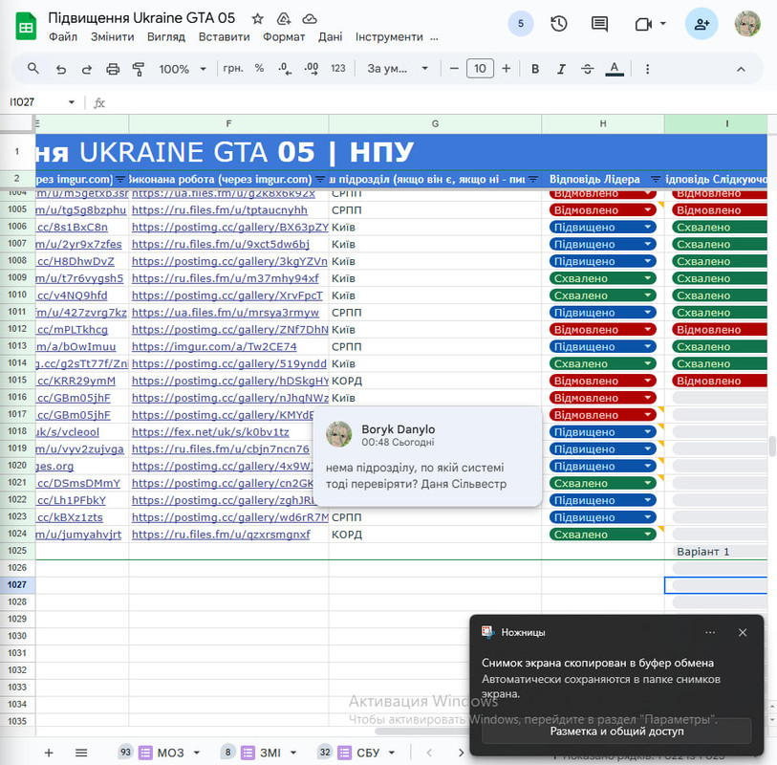Image resolution: width=777 pixels, height=765 pixels.
Task: Check the cloud save status icon
Action: coord(310,19)
